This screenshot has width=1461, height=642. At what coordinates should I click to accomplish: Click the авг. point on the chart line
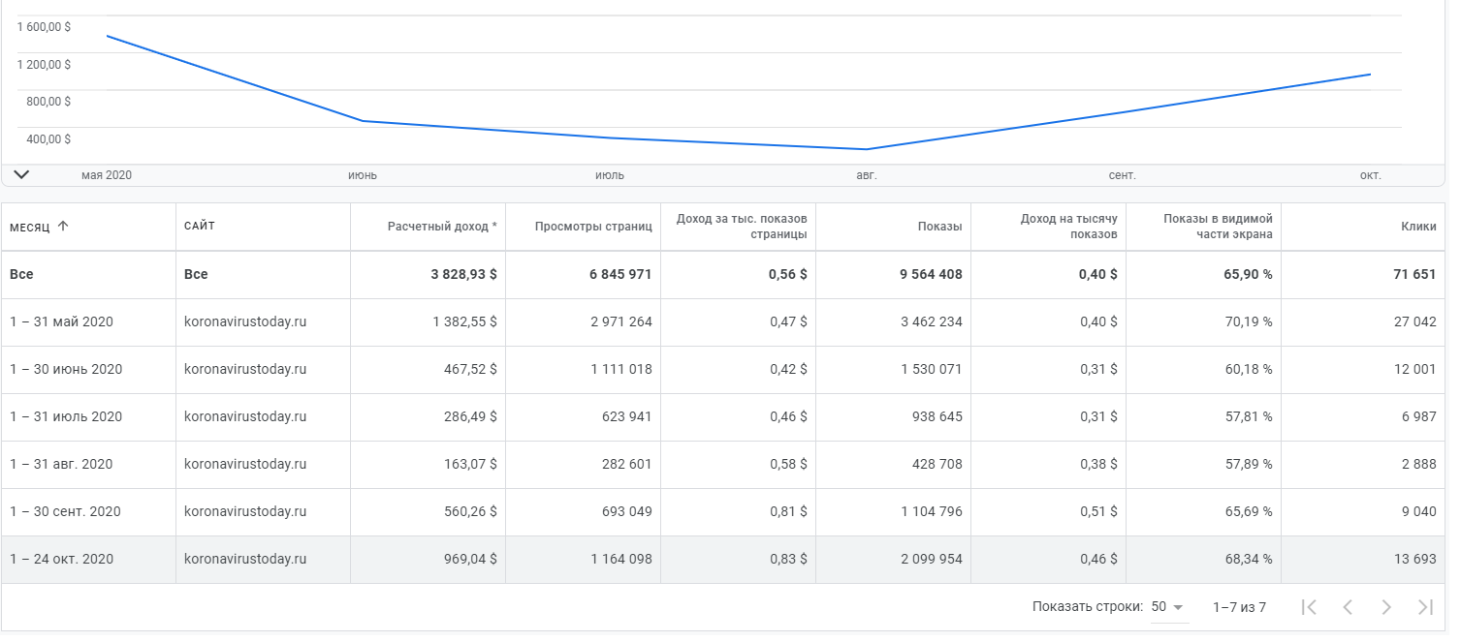pyautogui.click(x=867, y=149)
